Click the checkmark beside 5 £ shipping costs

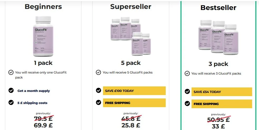click(x=11, y=102)
